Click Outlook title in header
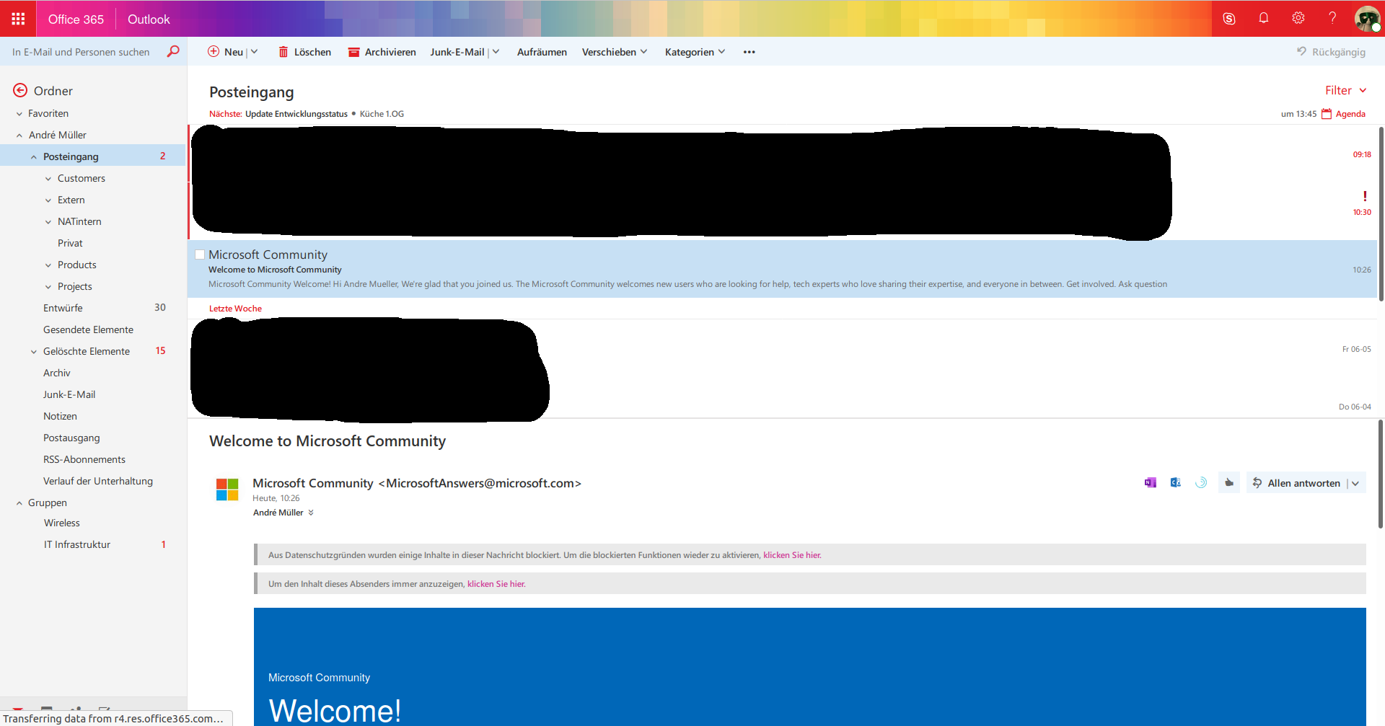Screen dimensions: 1385x726 [x=149, y=19]
